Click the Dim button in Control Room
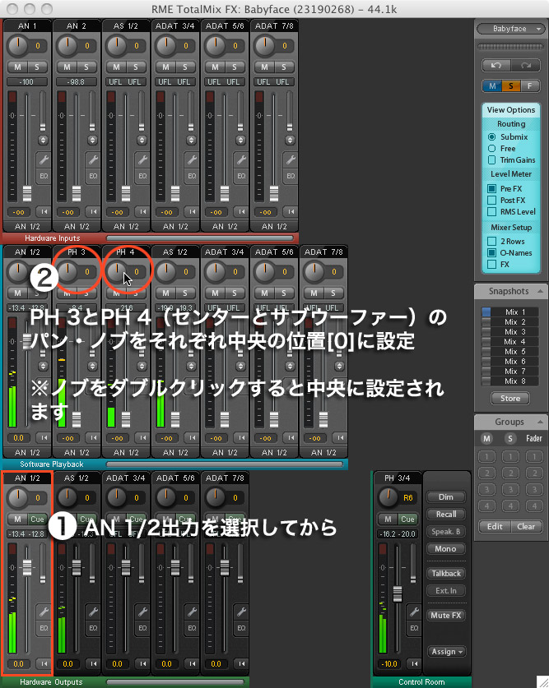This screenshot has height=688, width=549. pyautogui.click(x=446, y=497)
